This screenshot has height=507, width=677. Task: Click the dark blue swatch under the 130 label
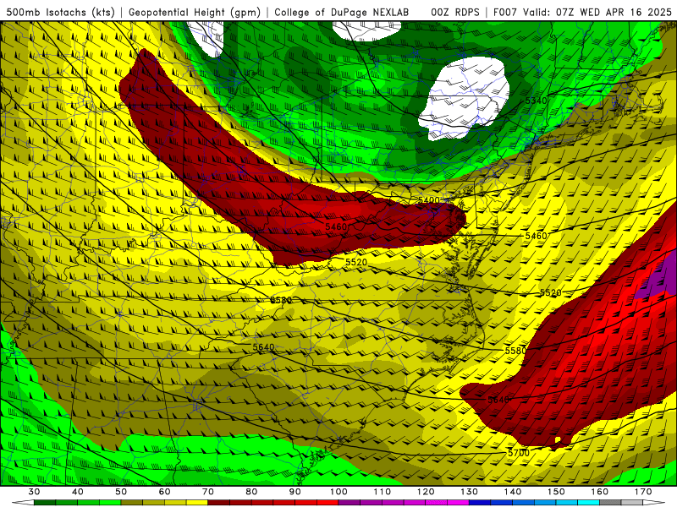(480, 503)
